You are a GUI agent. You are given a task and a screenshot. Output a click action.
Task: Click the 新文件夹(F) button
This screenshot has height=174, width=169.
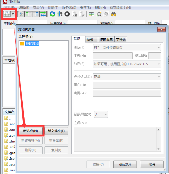56,131
